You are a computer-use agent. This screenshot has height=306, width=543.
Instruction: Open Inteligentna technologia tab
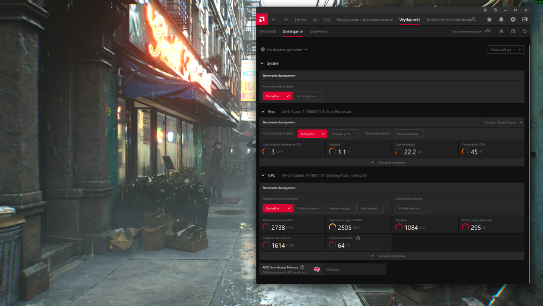coord(449,20)
